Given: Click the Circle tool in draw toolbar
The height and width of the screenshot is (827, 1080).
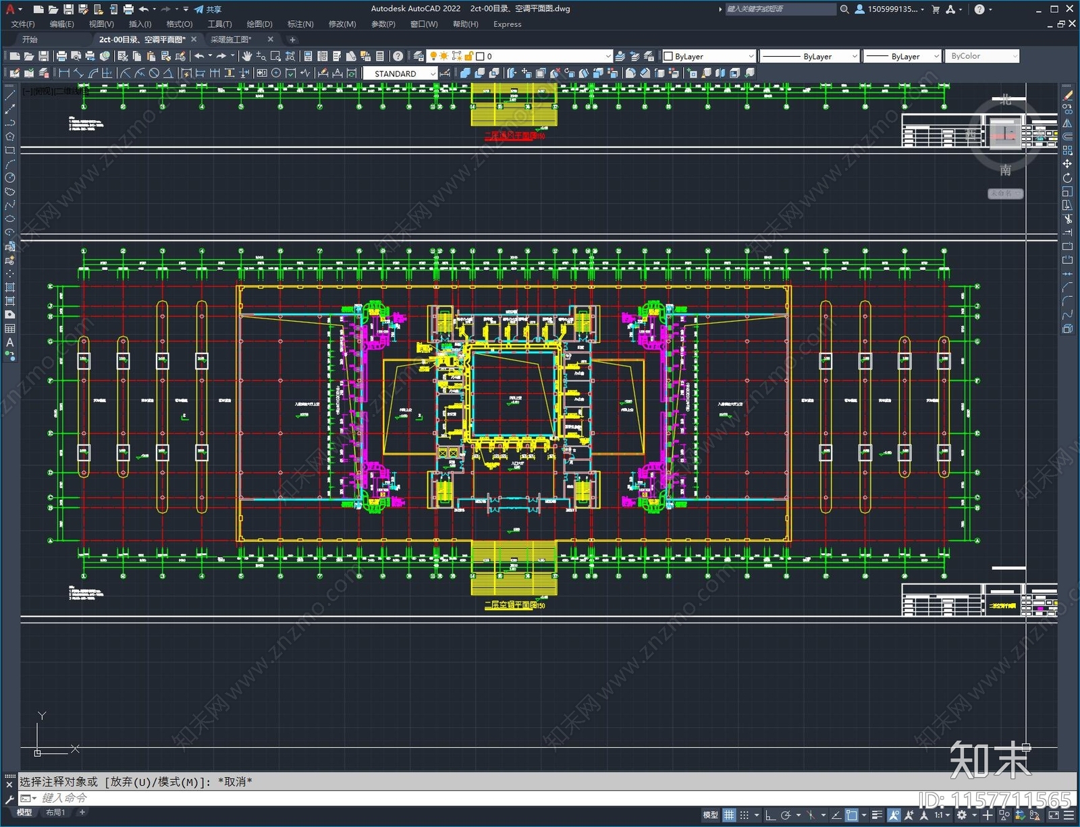Looking at the screenshot, I should click(9, 178).
